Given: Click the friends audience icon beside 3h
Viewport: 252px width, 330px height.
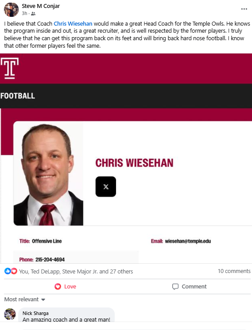Looking at the screenshot, I should 33,14.
